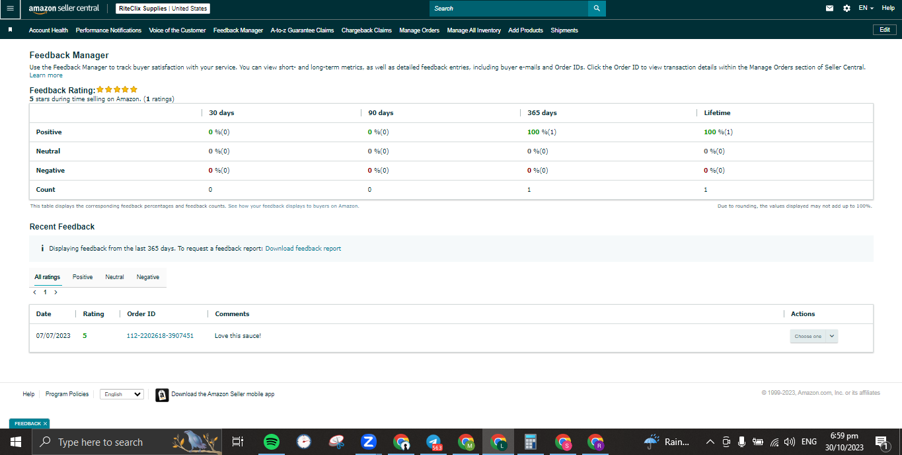Open Account Health in the nav bar
The width and height of the screenshot is (902, 455).
click(48, 30)
